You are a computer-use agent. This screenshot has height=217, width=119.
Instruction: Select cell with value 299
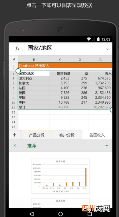click(80, 83)
